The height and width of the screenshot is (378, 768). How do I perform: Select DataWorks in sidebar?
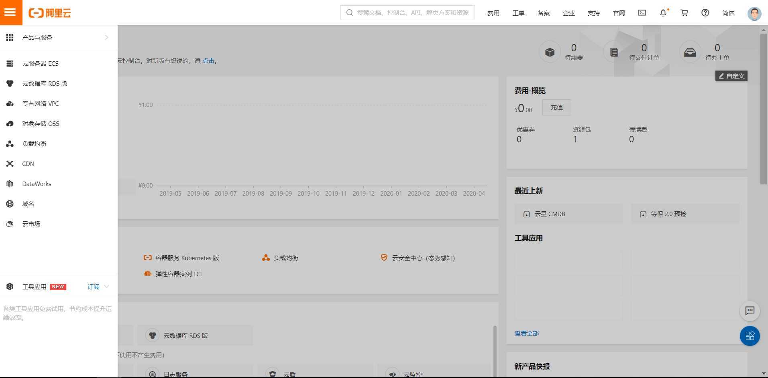[59, 184]
